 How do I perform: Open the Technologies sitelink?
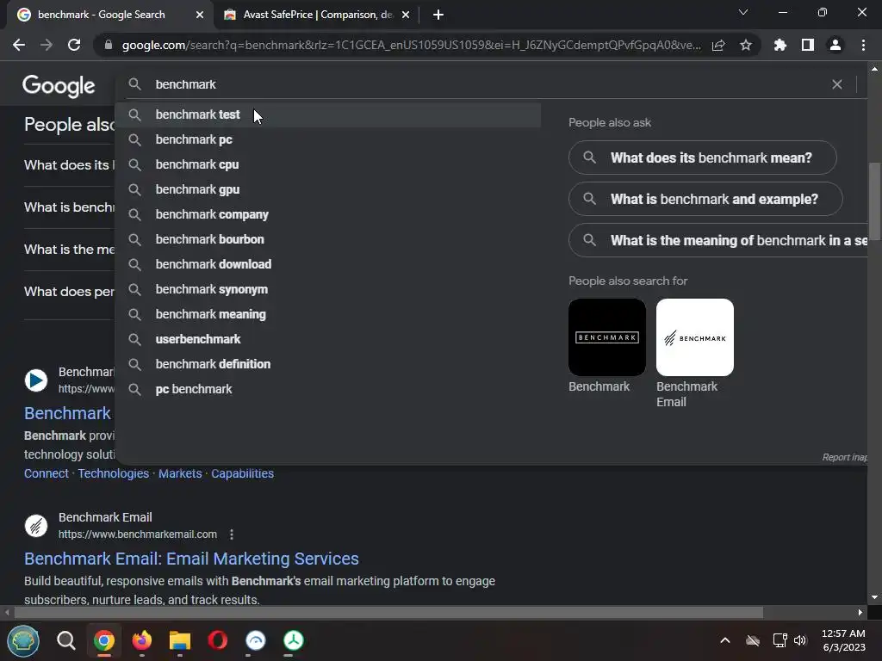pyautogui.click(x=113, y=474)
